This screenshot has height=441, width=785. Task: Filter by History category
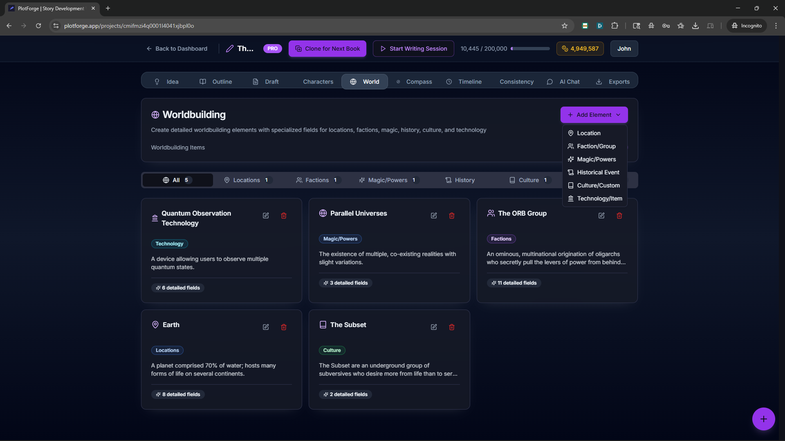pos(460,180)
